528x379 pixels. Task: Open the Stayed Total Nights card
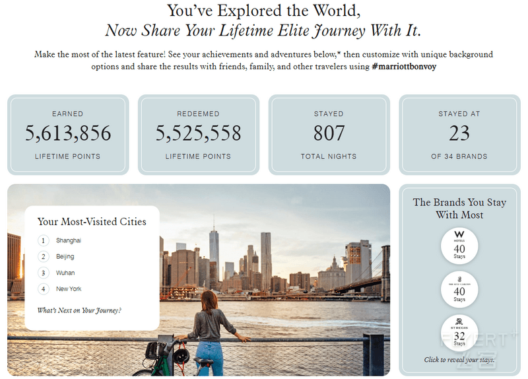[329, 135]
